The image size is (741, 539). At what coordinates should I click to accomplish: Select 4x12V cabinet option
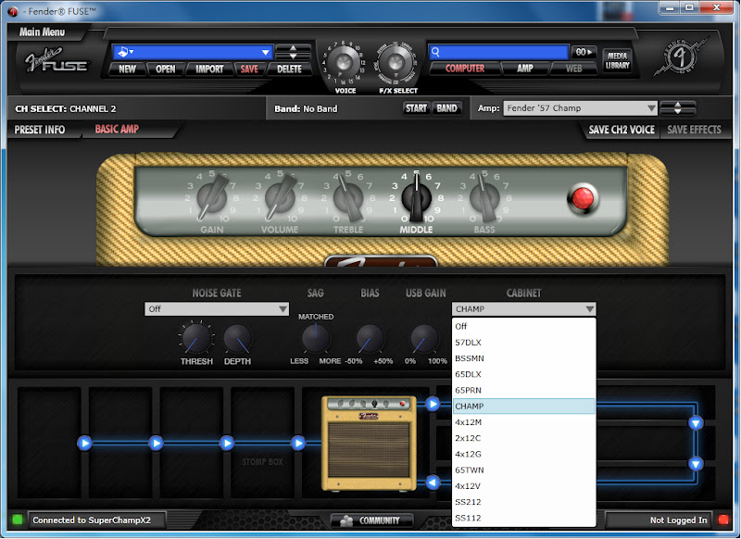[523, 486]
